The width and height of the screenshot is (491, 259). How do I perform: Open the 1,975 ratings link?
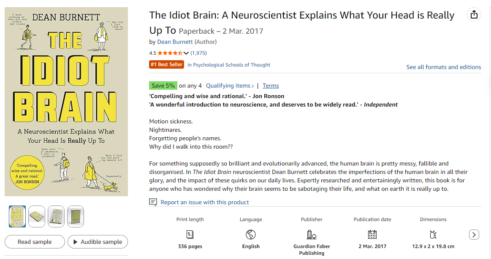(198, 53)
